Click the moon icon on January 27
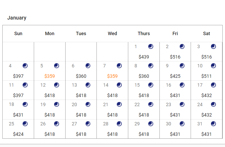Image resolution: width=225 pixels, height=147 pixels. tap(88, 124)
